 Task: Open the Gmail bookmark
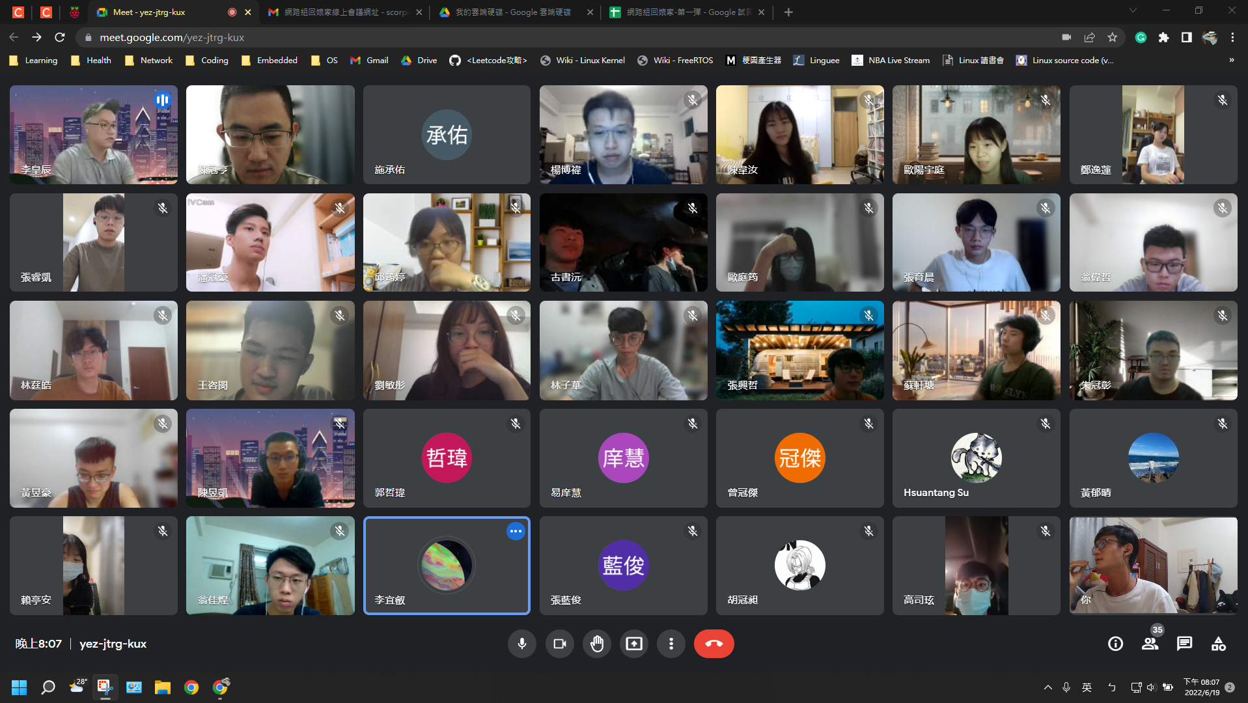click(370, 60)
